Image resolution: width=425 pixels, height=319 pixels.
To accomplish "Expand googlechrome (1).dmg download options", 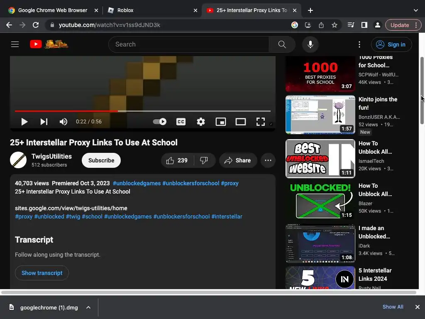I will [x=88, y=307].
